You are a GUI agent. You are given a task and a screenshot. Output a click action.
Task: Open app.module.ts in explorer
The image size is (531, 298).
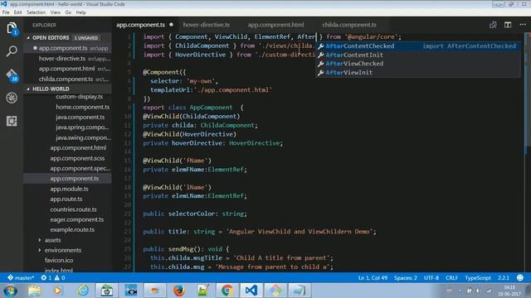point(70,189)
